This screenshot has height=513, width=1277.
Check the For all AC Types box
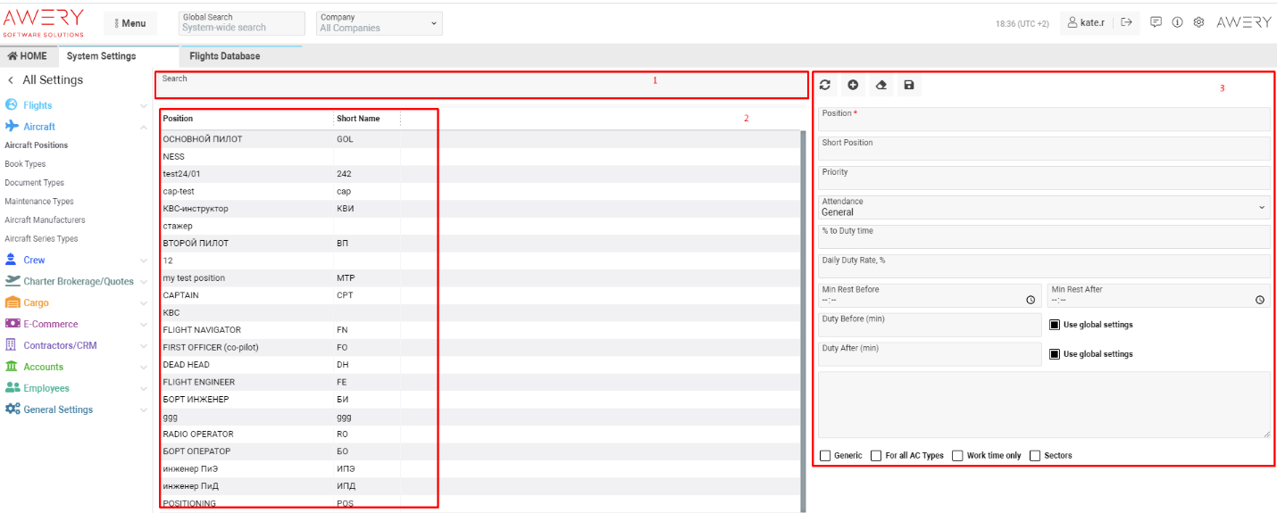pyautogui.click(x=876, y=455)
